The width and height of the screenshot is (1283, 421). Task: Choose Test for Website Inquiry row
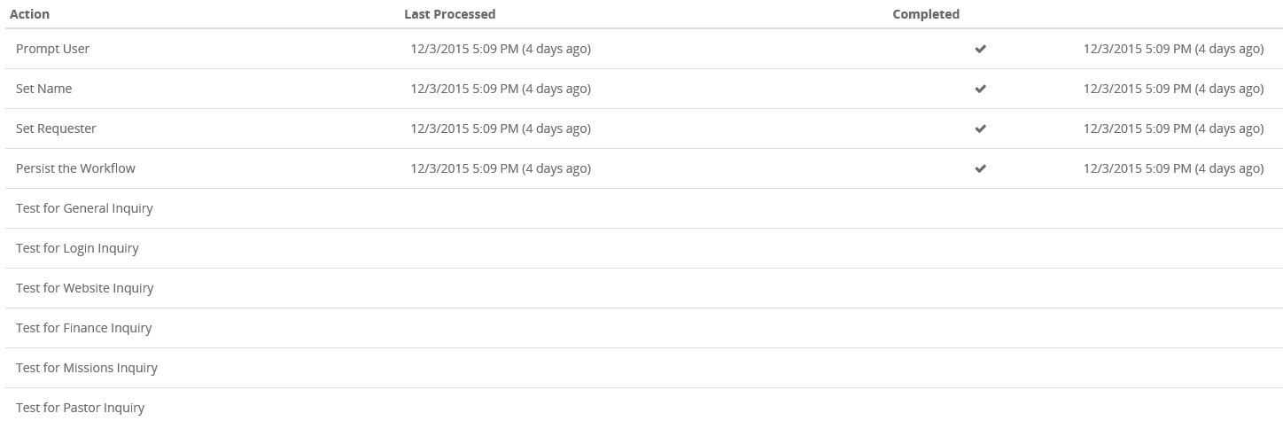[x=84, y=288]
